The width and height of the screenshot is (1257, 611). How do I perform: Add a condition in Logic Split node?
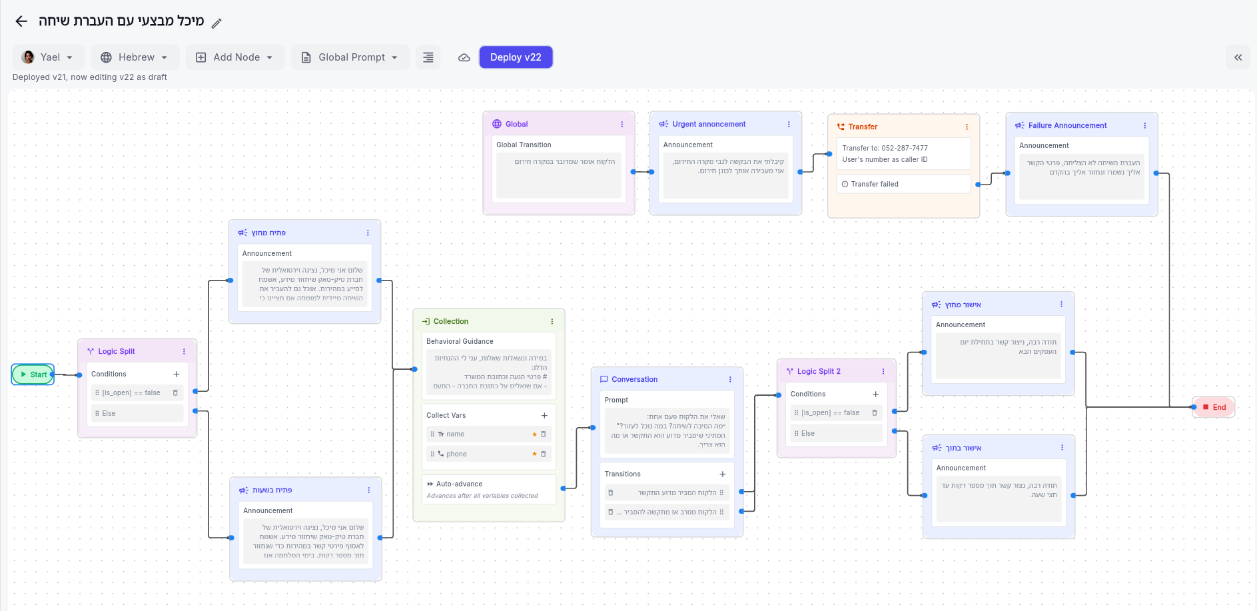tap(177, 374)
